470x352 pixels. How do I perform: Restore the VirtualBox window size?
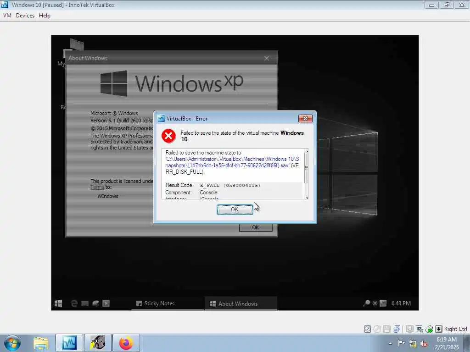pyautogui.click(x=447, y=5)
